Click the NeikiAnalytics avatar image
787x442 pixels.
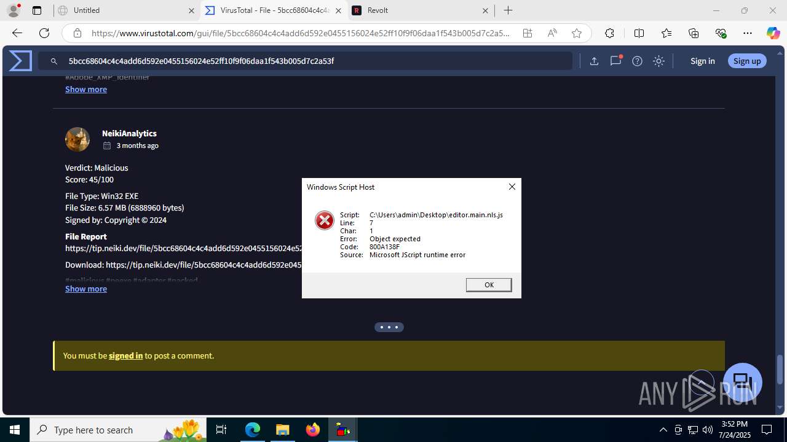coord(77,139)
